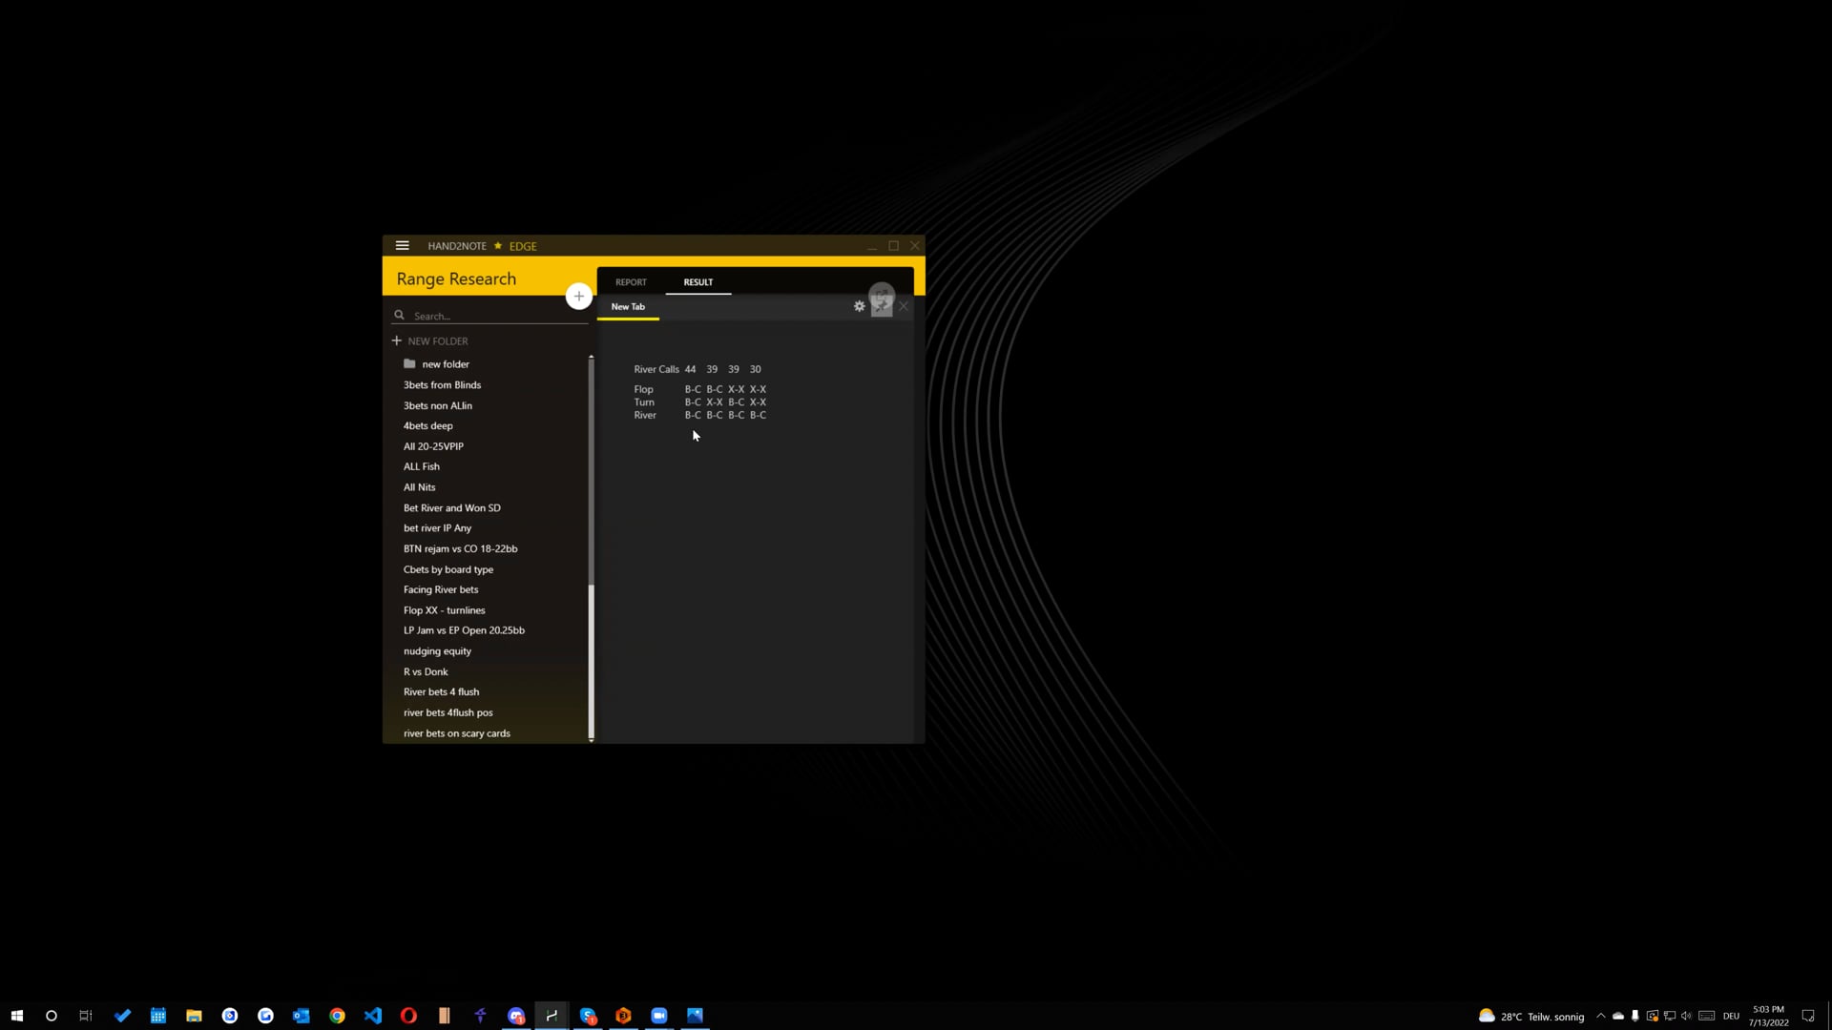
Task: Open 'Cbets by board type'
Action: (448, 570)
